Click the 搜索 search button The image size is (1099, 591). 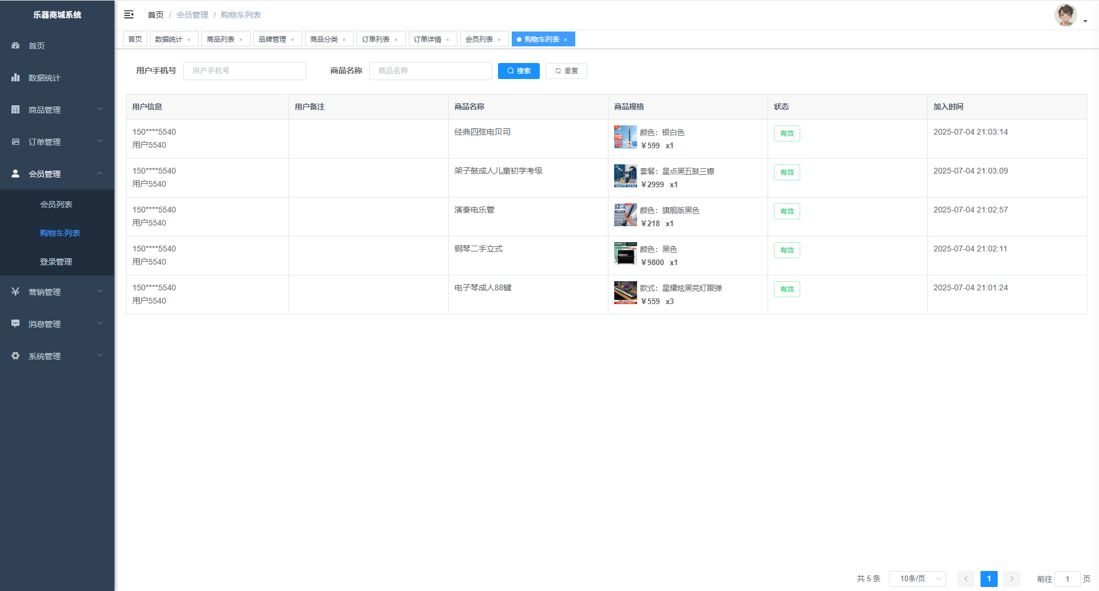pos(519,71)
